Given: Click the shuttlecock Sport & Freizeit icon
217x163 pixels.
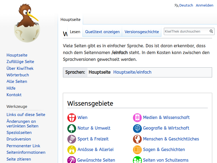Looking at the screenshot, I should click(x=72, y=139).
